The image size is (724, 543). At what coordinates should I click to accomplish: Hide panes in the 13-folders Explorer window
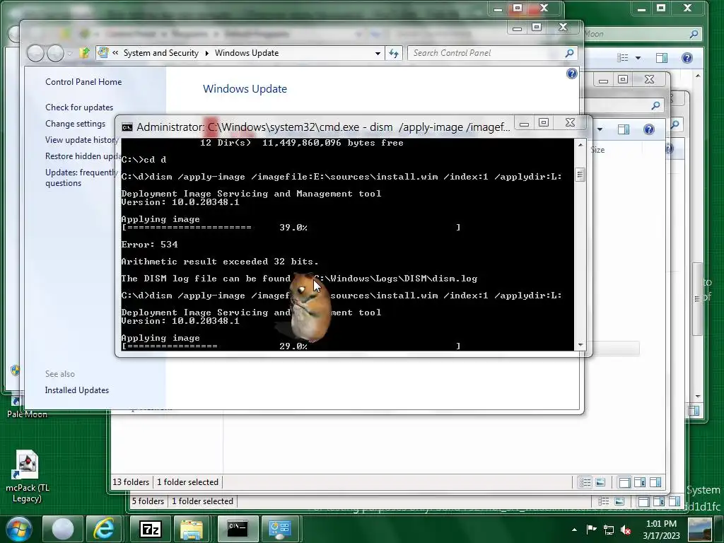click(x=625, y=482)
